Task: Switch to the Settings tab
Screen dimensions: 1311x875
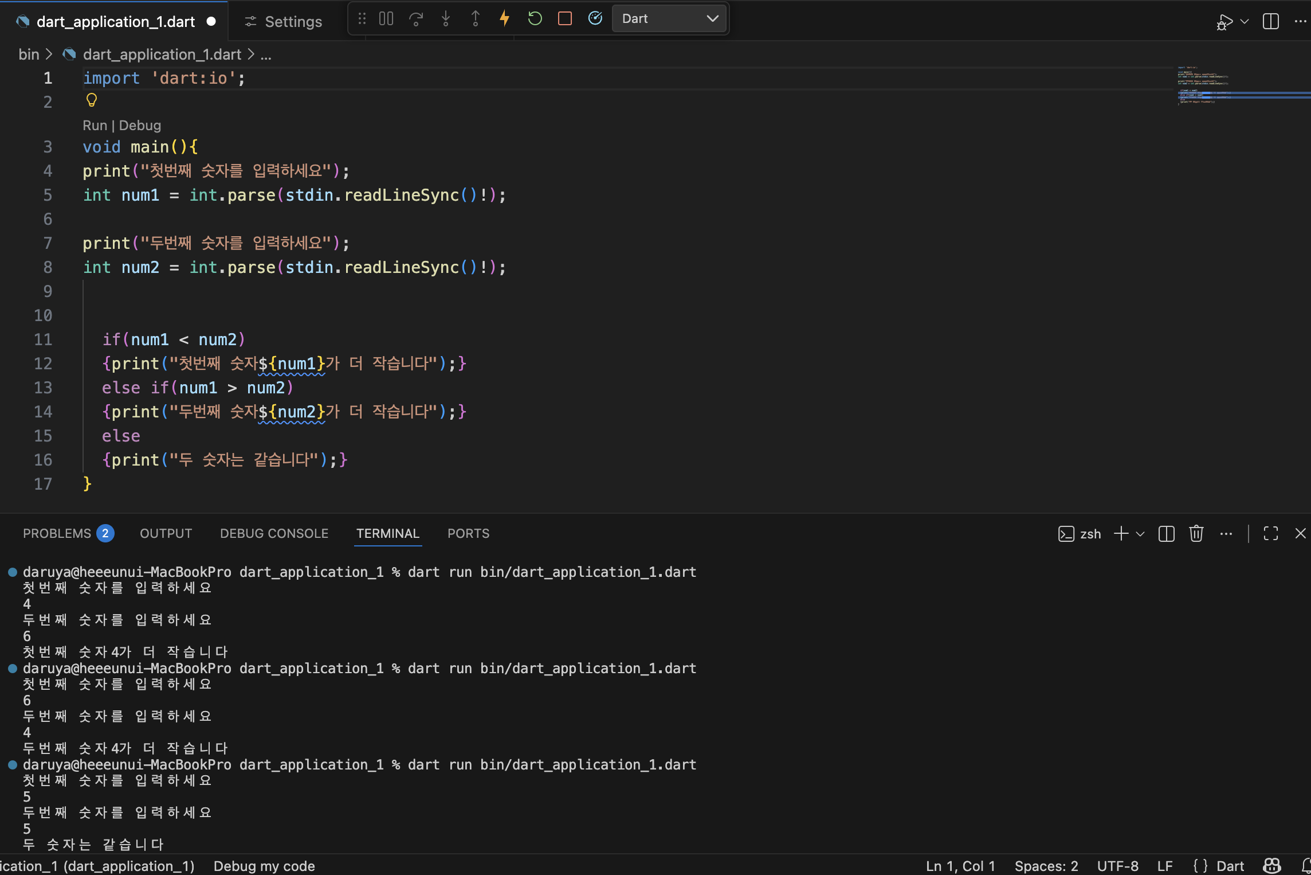Action: [284, 22]
